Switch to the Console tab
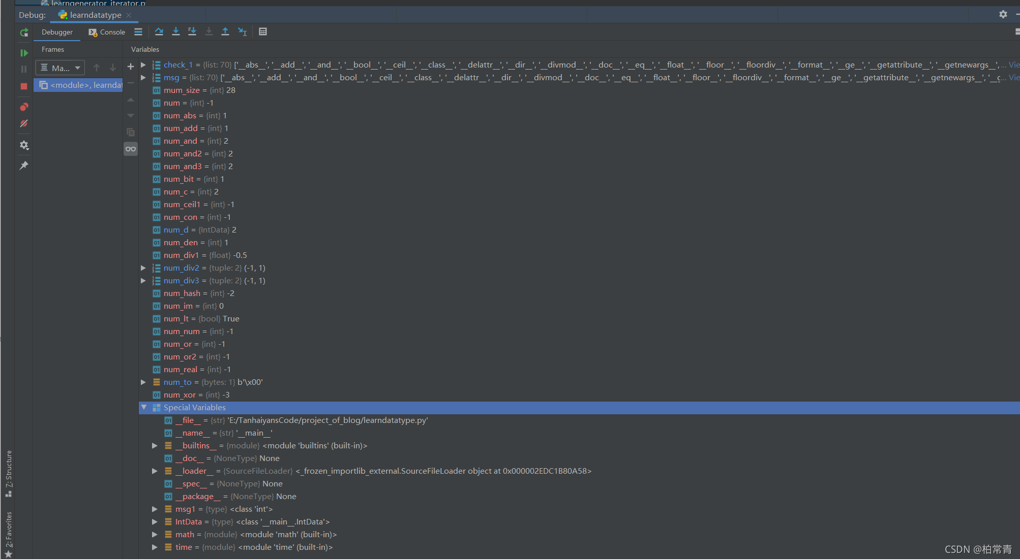The width and height of the screenshot is (1020, 559). point(107,32)
